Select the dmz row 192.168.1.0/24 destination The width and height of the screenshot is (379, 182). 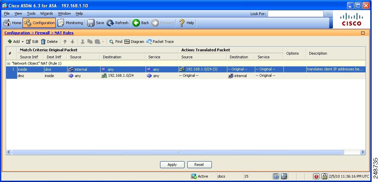[x=123, y=76]
